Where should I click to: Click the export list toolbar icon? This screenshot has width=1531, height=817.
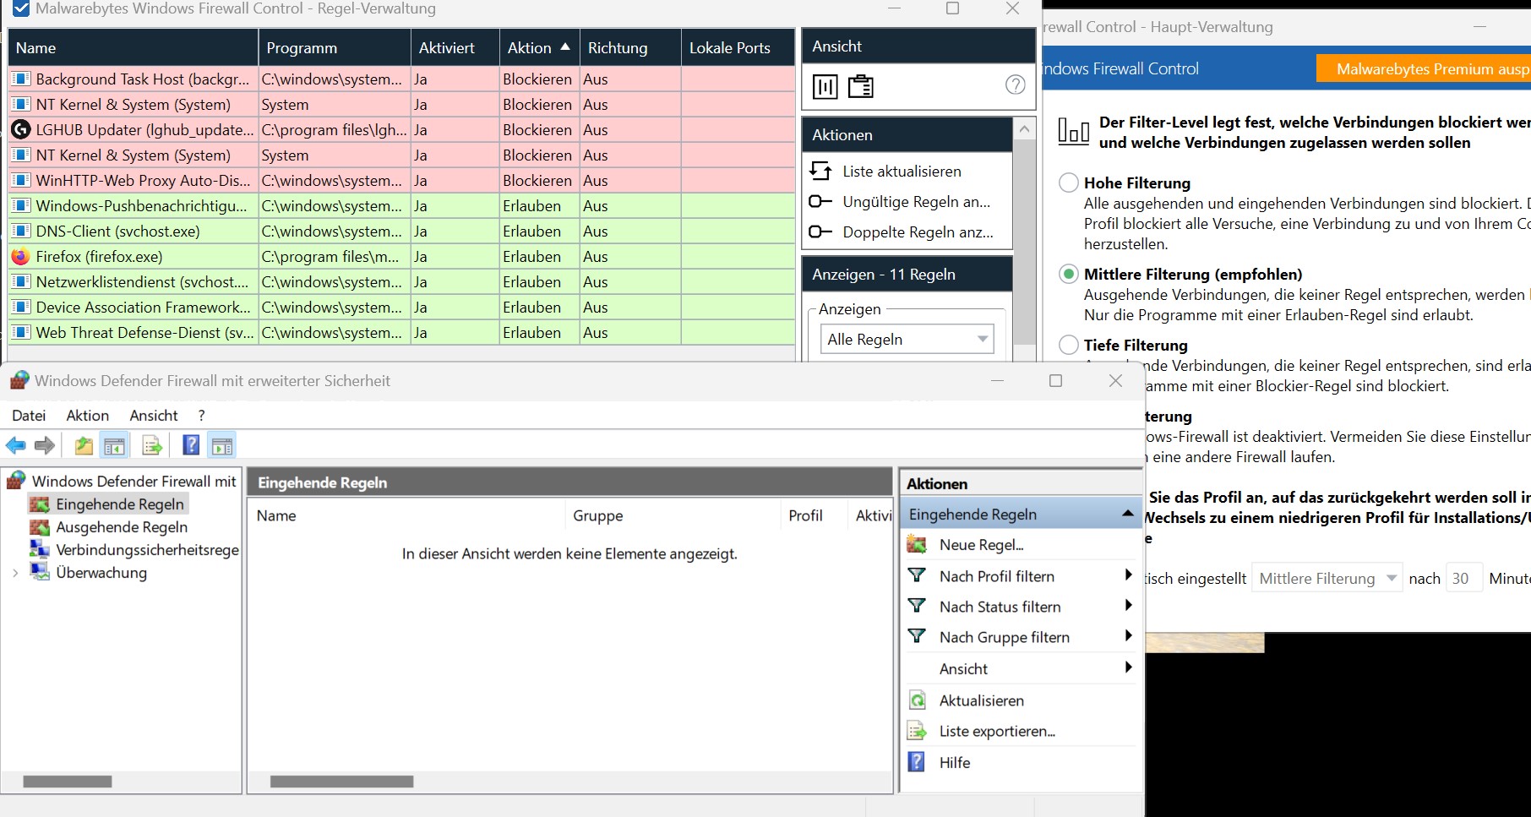pos(152,445)
